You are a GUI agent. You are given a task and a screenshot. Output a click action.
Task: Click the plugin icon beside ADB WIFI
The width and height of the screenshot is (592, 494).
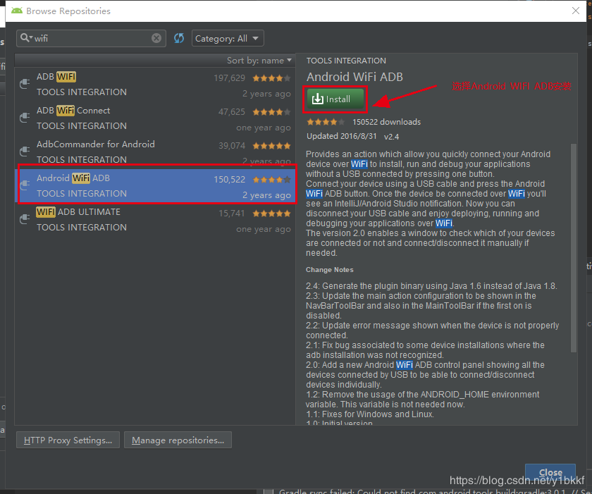click(x=23, y=83)
